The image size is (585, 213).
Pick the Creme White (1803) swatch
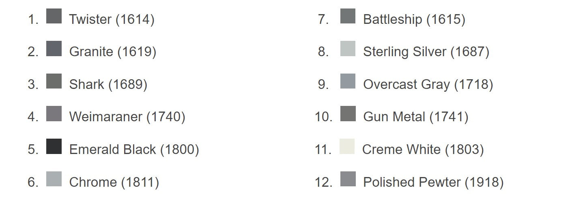(347, 146)
